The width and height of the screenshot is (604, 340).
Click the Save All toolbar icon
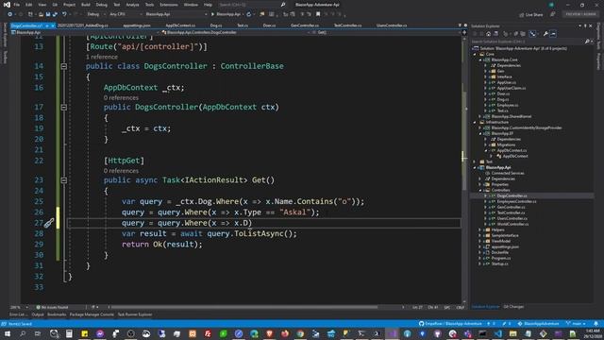(55, 14)
